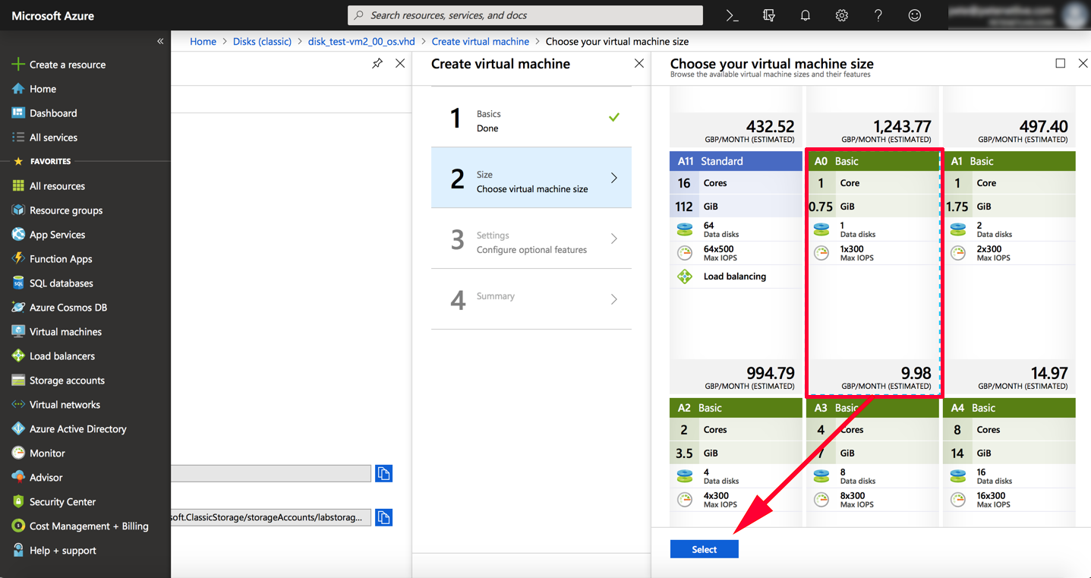Click the Azure Cosmos DB icon
This screenshot has height=578, width=1091.
[x=18, y=308]
